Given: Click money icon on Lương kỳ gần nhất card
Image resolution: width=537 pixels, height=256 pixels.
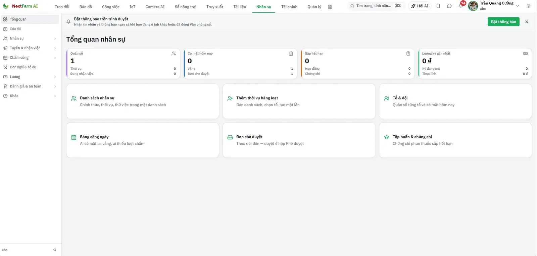Looking at the screenshot, I should tap(525, 53).
